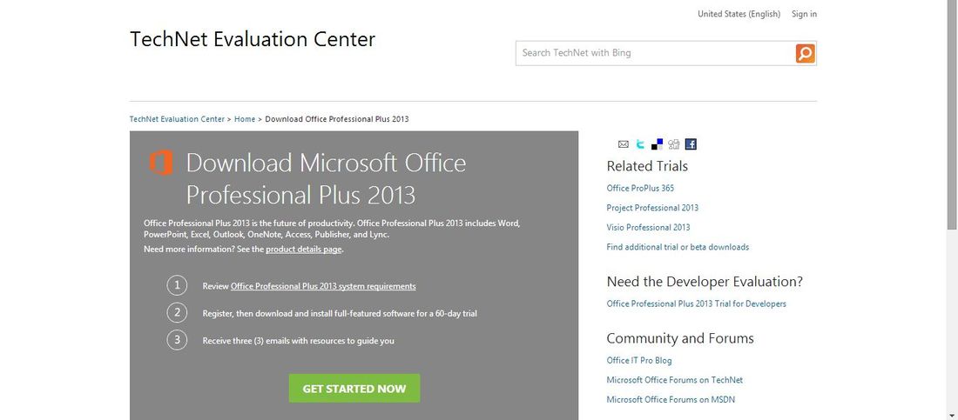The height and width of the screenshot is (420, 958).
Task: Bookmark the page with the Delicious icon
Action: pos(657,144)
